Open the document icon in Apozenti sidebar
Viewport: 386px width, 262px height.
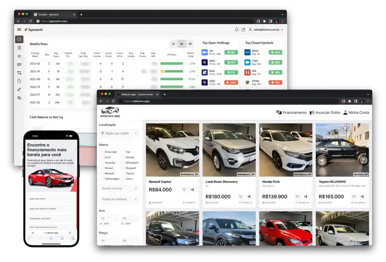click(19, 81)
